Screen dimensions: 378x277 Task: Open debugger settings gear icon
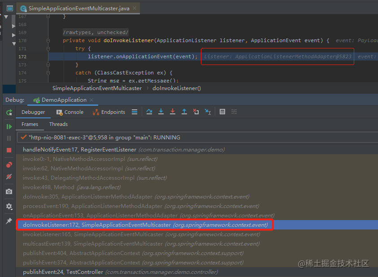coord(9,206)
